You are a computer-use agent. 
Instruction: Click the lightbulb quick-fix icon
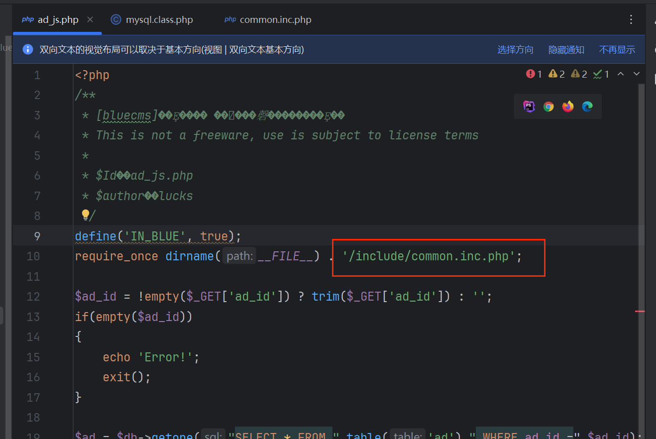tap(86, 215)
